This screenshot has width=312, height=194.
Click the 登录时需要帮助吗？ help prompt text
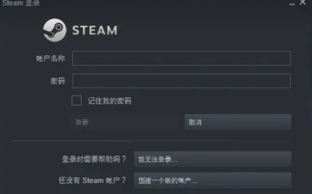(x=94, y=159)
